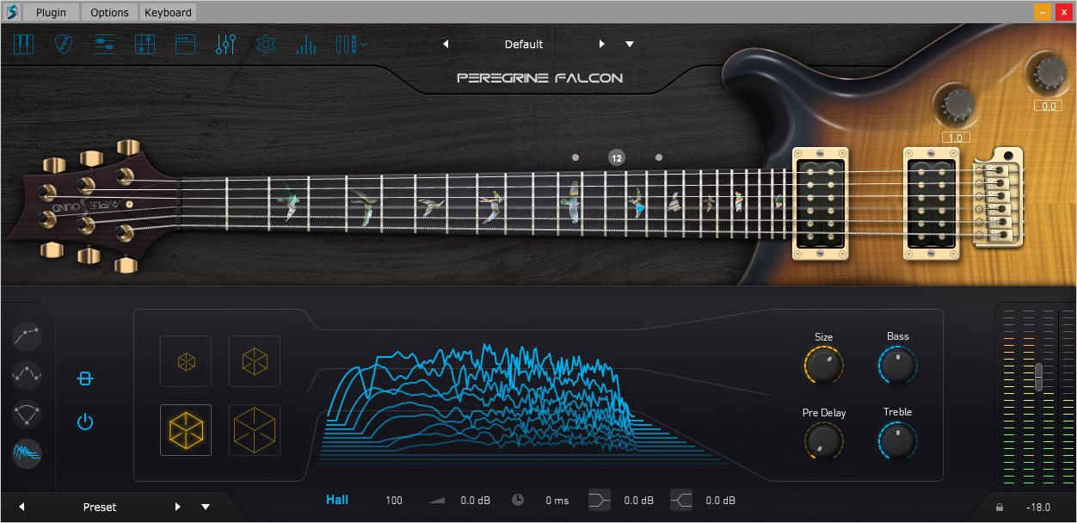Open the guitar pick strum panel
1077x523 pixels.
[x=65, y=44]
